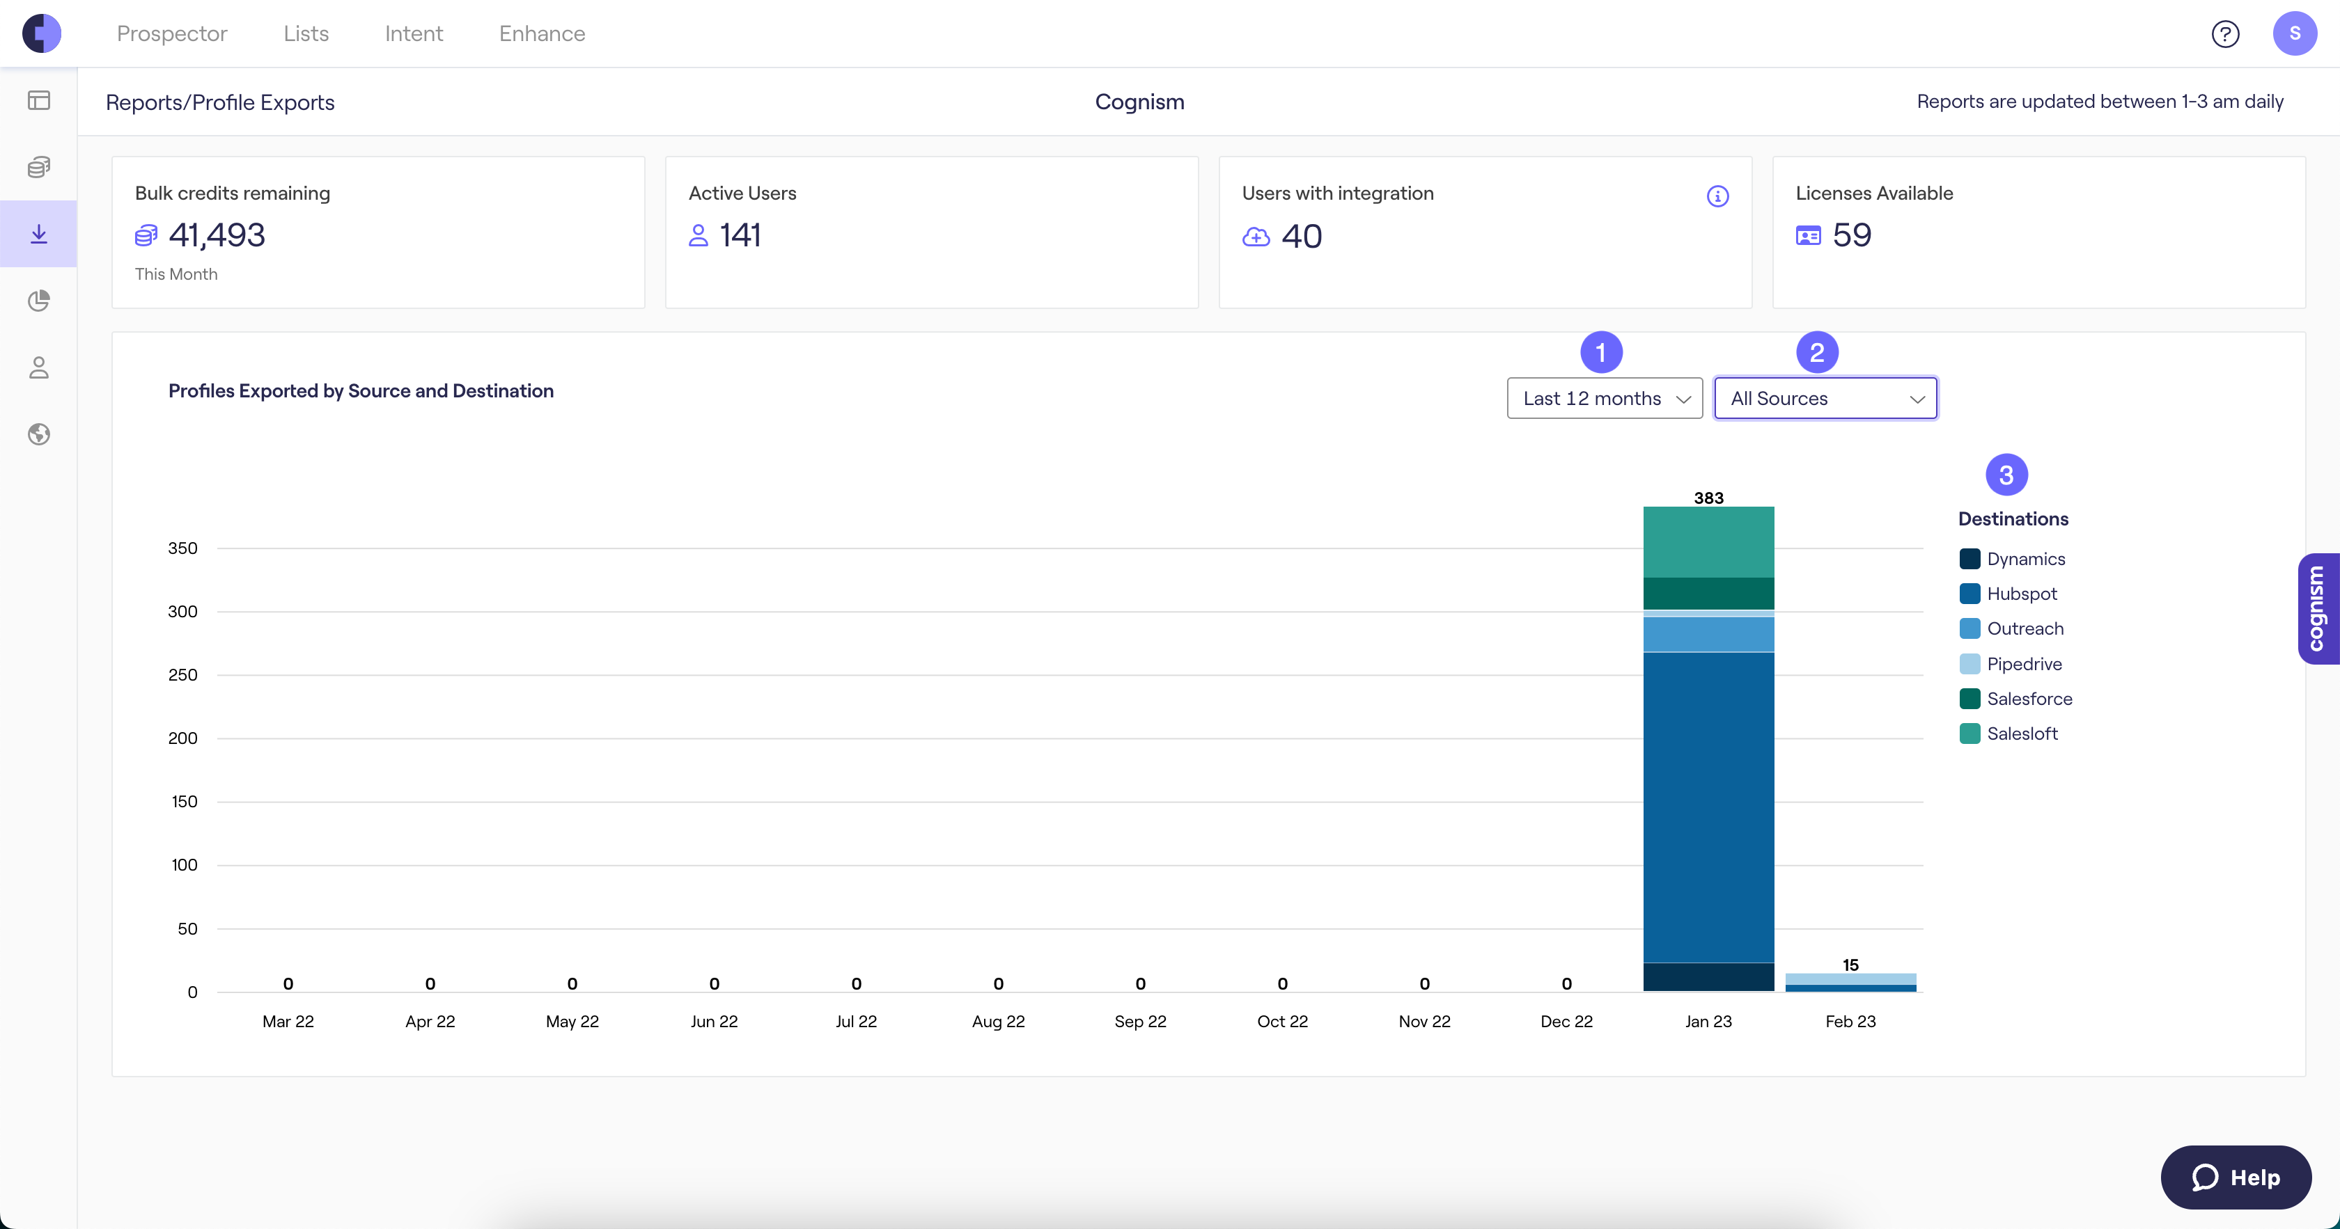
Task: Open the user sidebar icon
Action: 38,367
